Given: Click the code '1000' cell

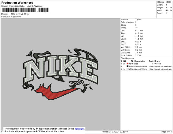Looking at the screenshot, I should pyautogui.click(x=151, y=66).
